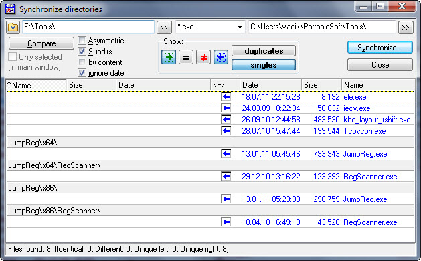The image size is (421, 261).
Task: Click the copy-left arrow for ele.exe
Action: pyautogui.click(x=226, y=96)
